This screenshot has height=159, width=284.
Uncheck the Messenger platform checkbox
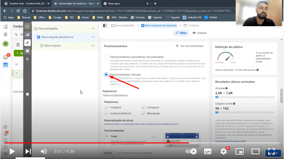pos(143,113)
